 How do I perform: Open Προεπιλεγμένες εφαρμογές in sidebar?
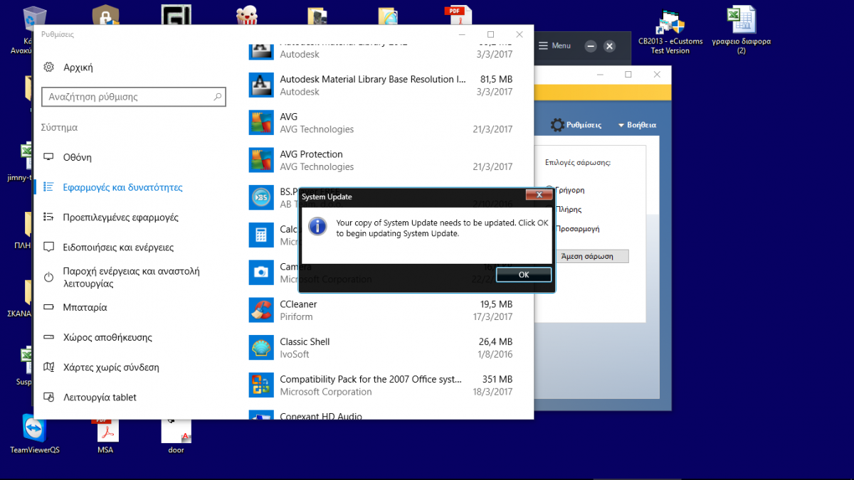(x=120, y=218)
